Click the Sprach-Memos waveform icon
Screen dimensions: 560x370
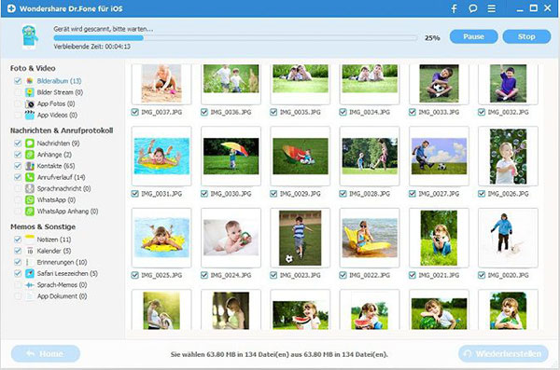(30, 285)
